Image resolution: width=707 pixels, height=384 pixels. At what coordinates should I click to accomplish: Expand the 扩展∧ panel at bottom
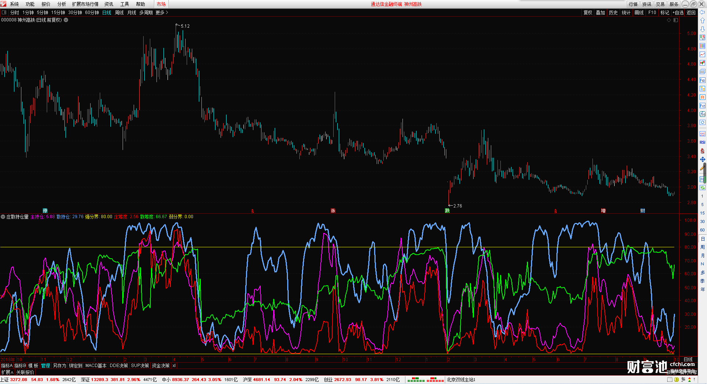(7, 372)
